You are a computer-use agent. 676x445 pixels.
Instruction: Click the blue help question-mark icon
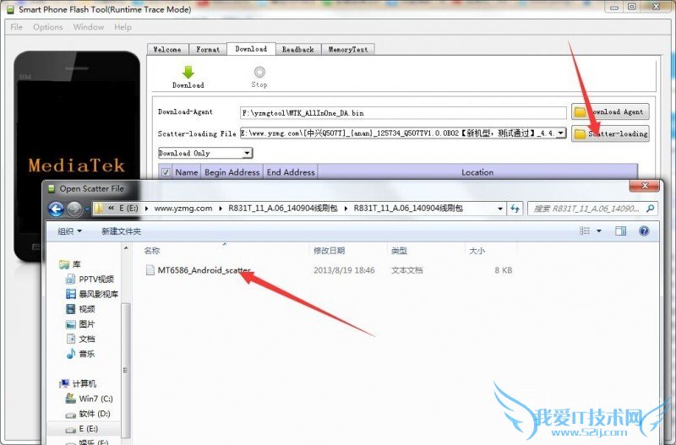[644, 231]
